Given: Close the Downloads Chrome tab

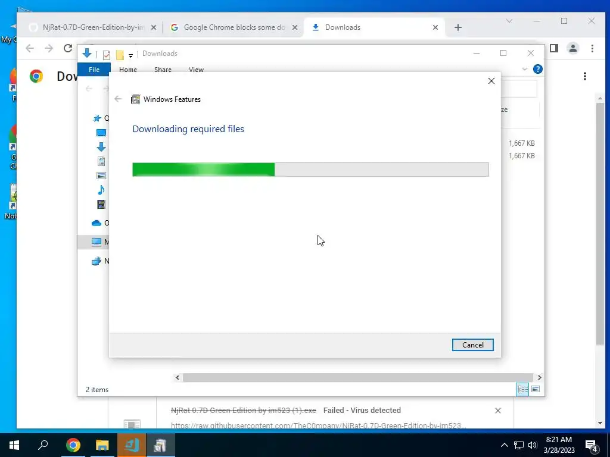Looking at the screenshot, I should tap(435, 27).
